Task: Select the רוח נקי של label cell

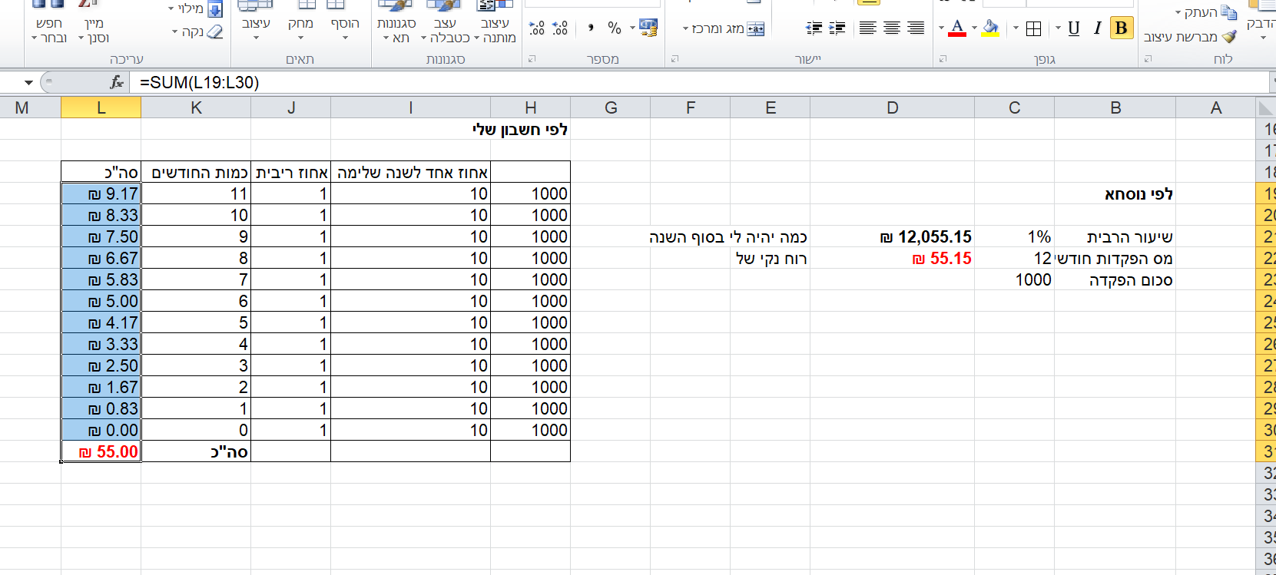Action: (x=771, y=259)
